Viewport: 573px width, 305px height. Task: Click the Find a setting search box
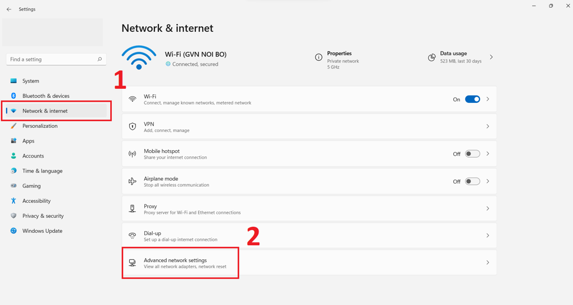point(57,59)
